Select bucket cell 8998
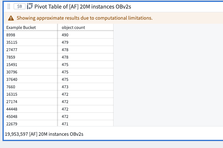 [30, 35]
